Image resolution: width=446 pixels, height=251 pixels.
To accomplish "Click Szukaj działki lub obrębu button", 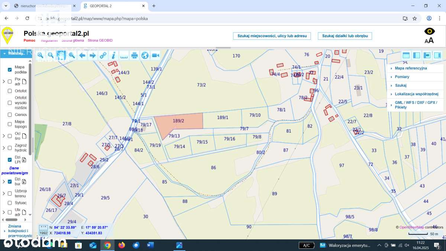I will (345, 36).
